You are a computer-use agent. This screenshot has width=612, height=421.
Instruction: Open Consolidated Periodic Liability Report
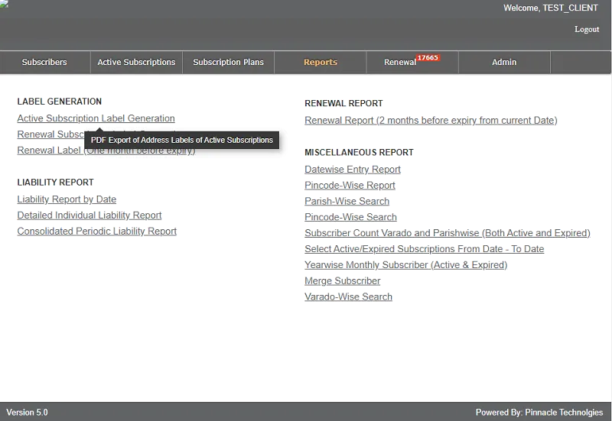point(97,232)
